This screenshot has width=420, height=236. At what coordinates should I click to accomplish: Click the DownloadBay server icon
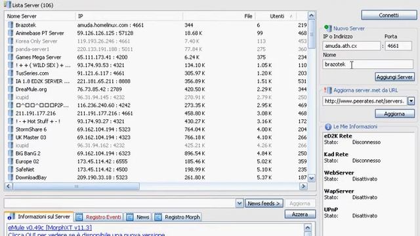pyautogui.click(x=10, y=178)
